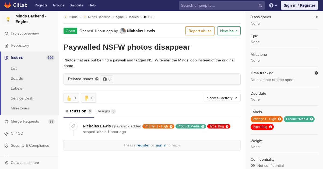
Task: Click the Security & Compliance shield icon
Action: click(6, 146)
